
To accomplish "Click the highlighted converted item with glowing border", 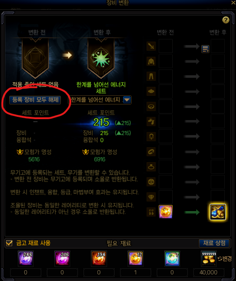I will click(x=218, y=212).
